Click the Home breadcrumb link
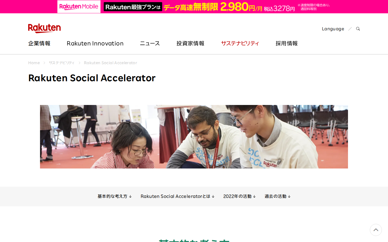This screenshot has width=388, height=242. pos(34,63)
